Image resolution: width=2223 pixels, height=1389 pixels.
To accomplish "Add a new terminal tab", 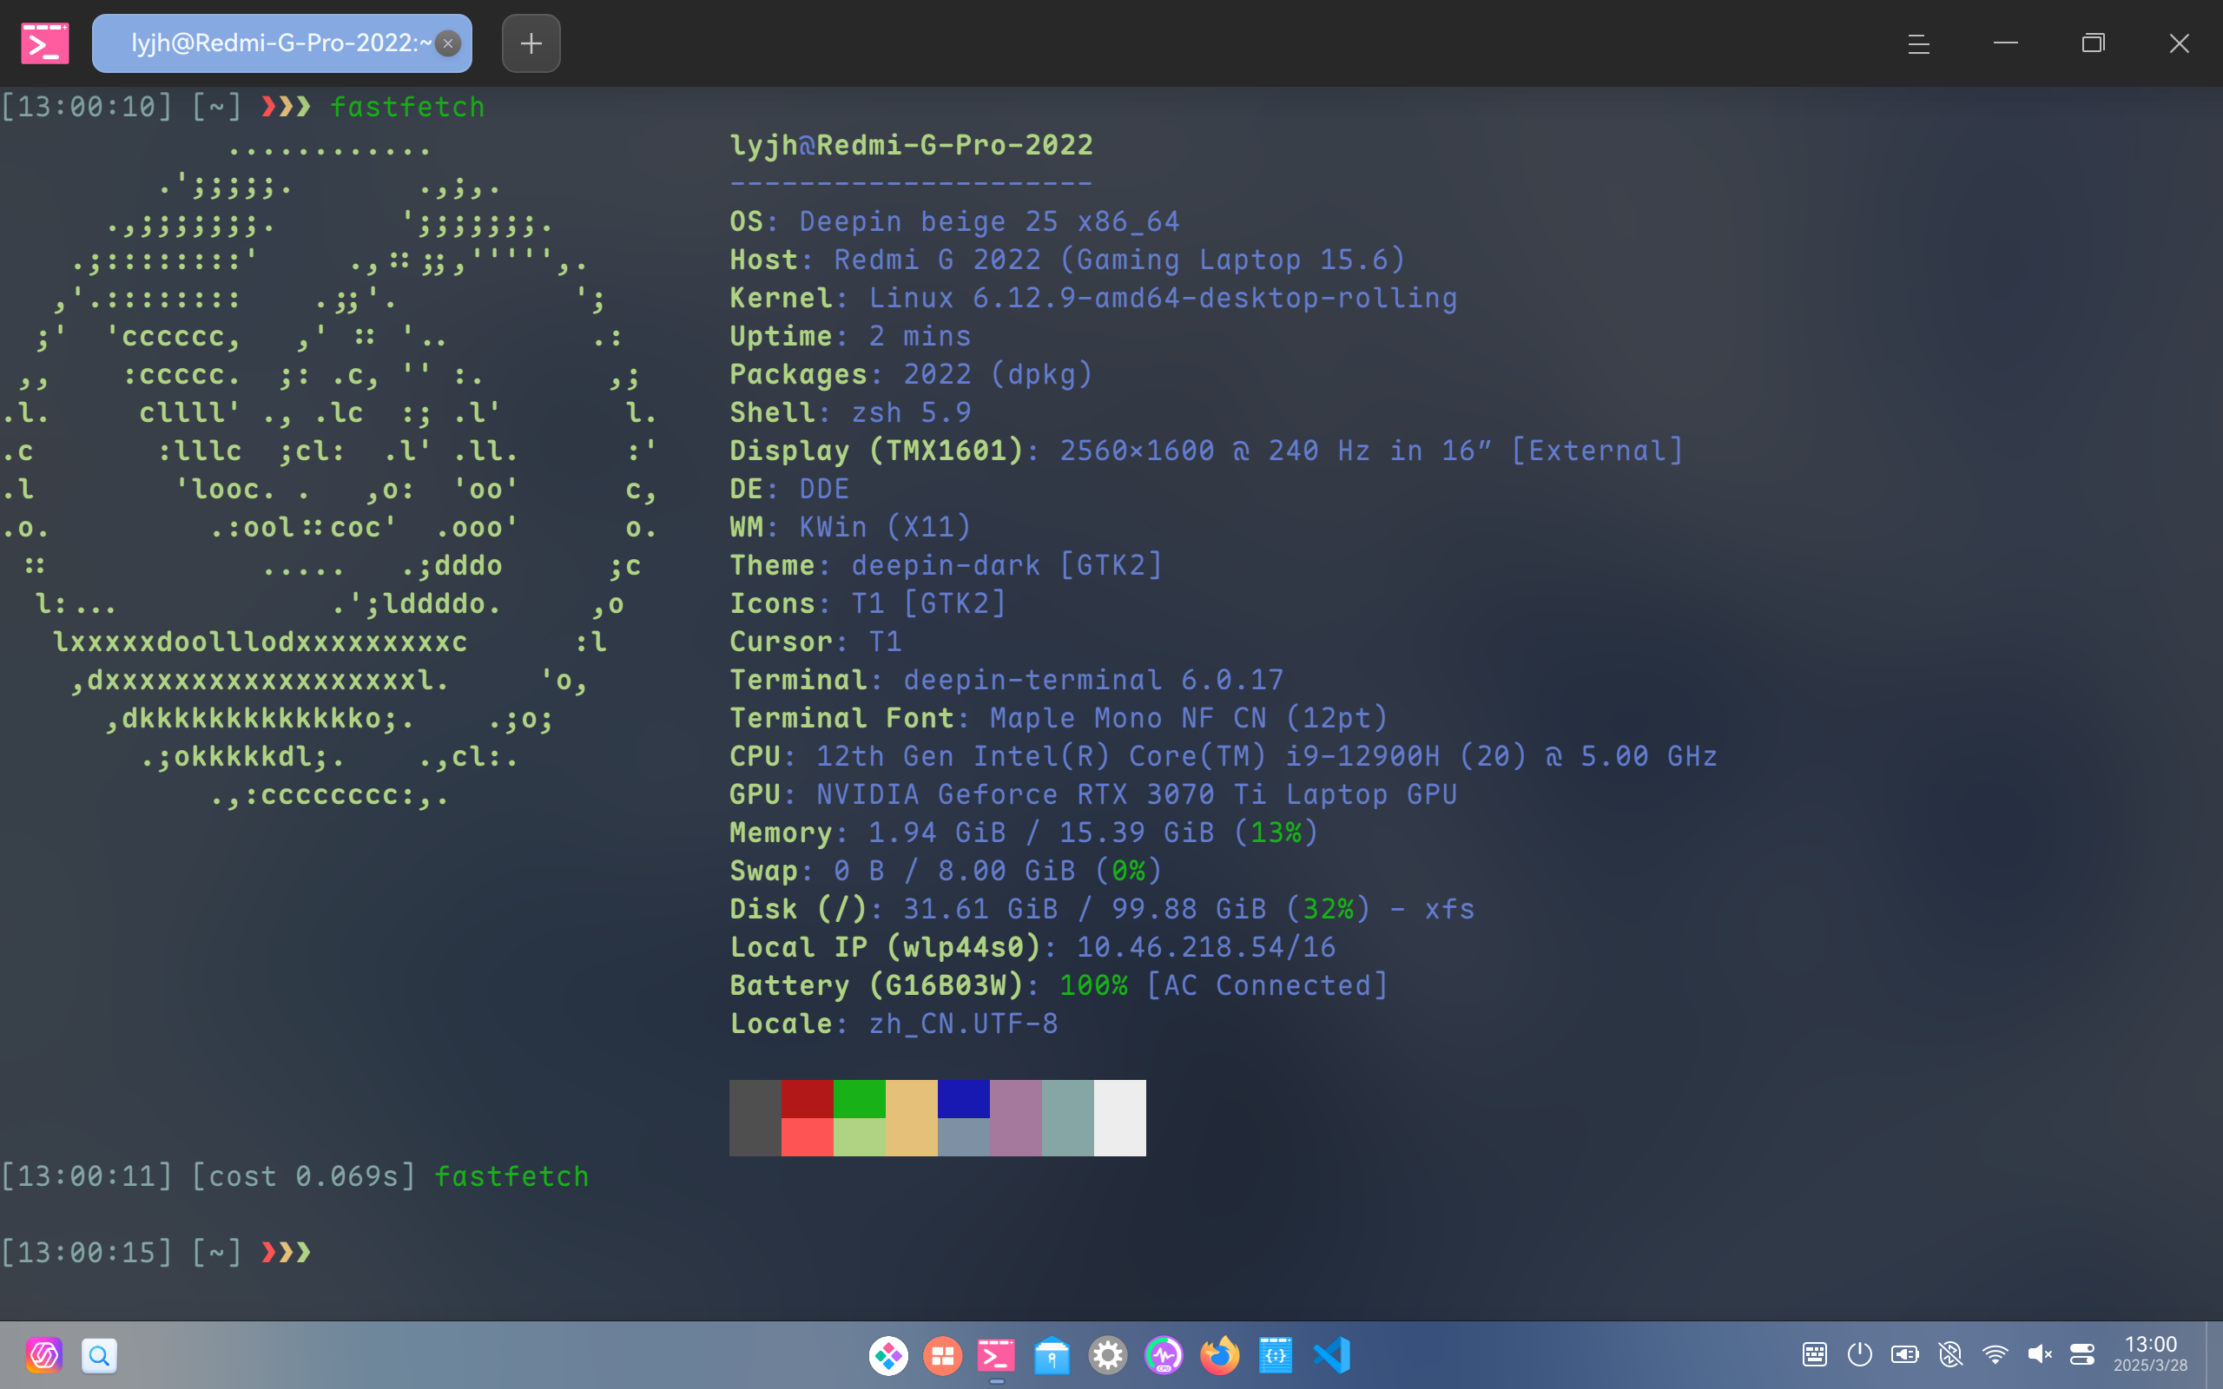I will coord(531,43).
